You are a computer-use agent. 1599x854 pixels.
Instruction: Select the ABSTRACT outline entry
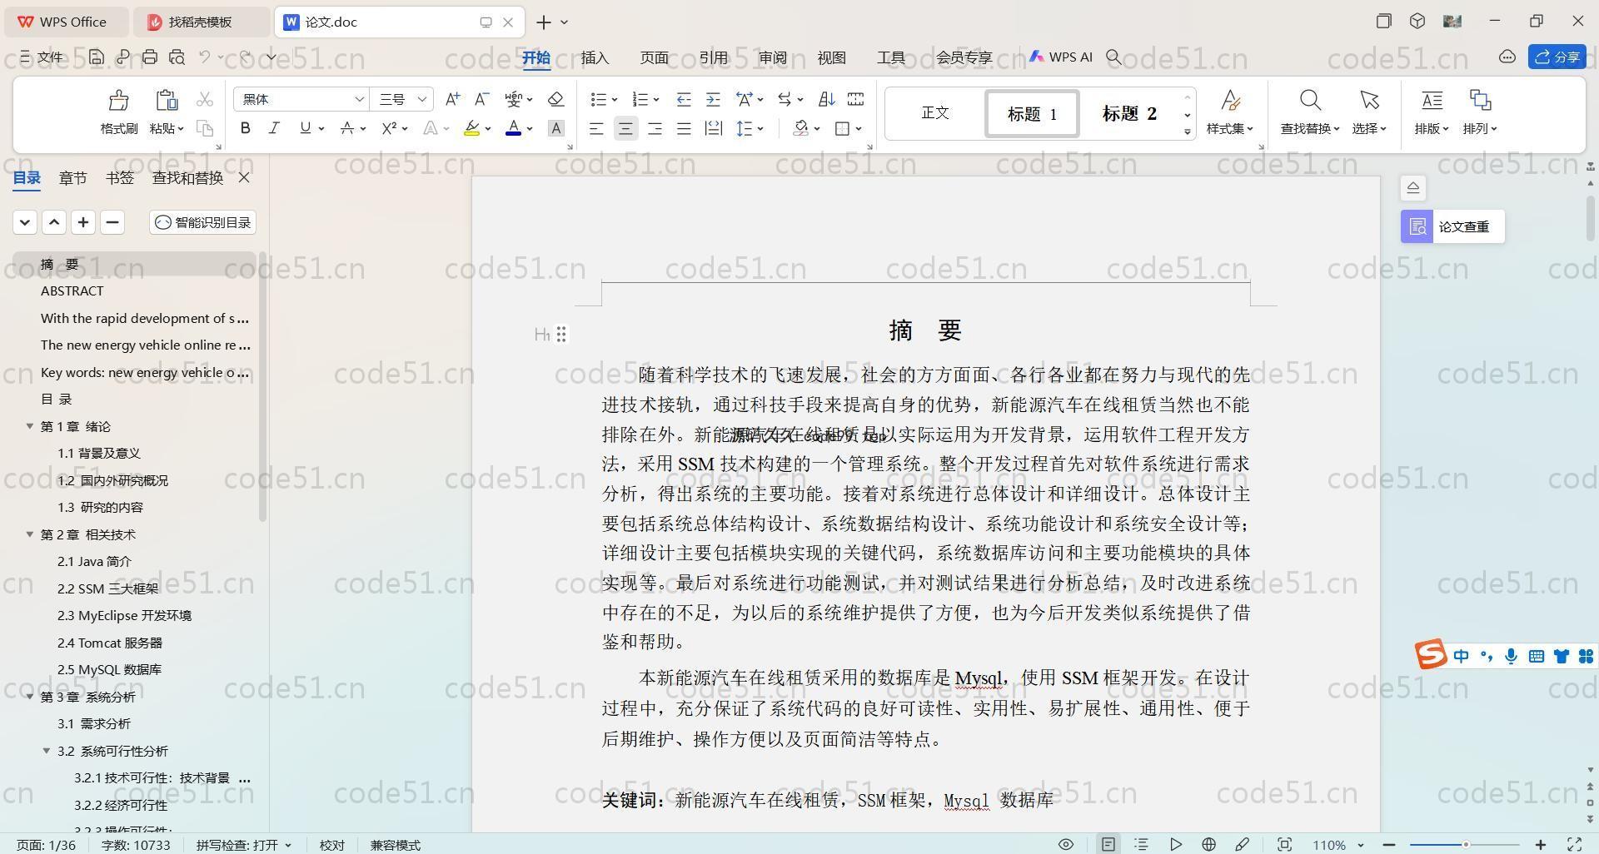click(x=72, y=290)
